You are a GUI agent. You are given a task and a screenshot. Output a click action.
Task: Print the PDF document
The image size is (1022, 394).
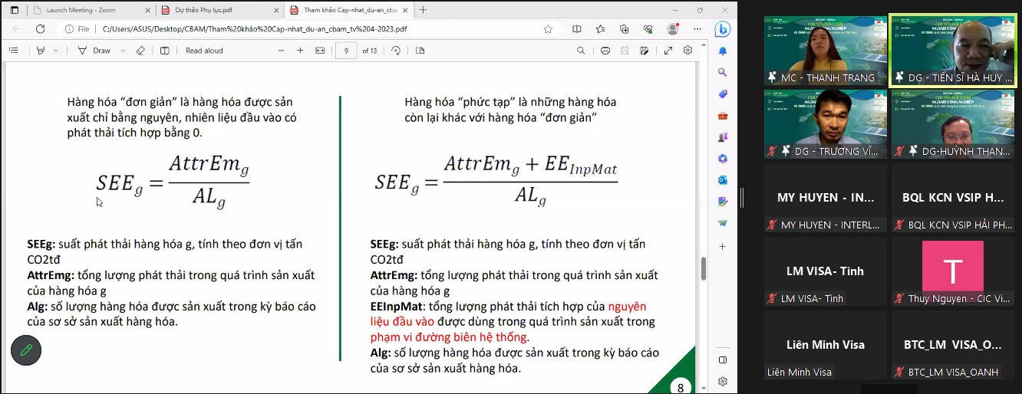(605, 51)
